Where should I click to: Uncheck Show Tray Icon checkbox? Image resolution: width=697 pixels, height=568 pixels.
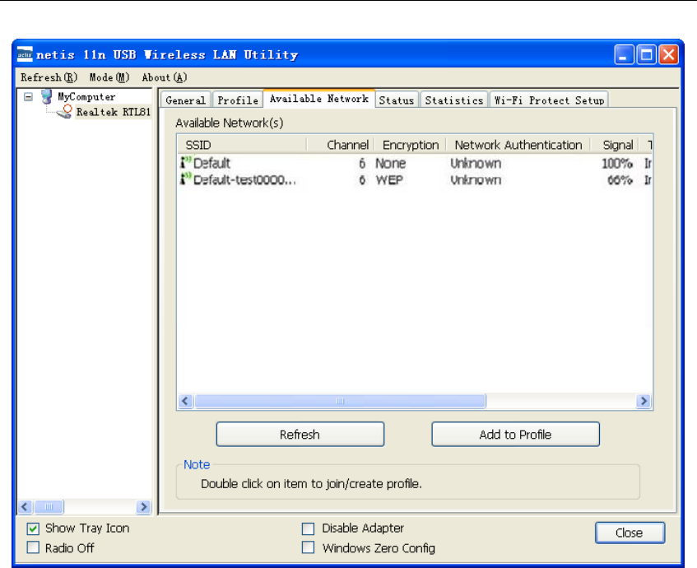33,528
